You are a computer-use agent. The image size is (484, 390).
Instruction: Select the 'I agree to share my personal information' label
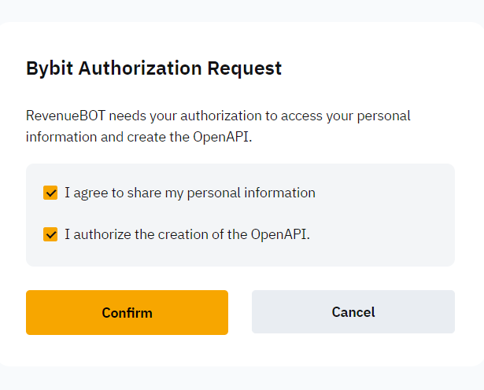(x=190, y=193)
